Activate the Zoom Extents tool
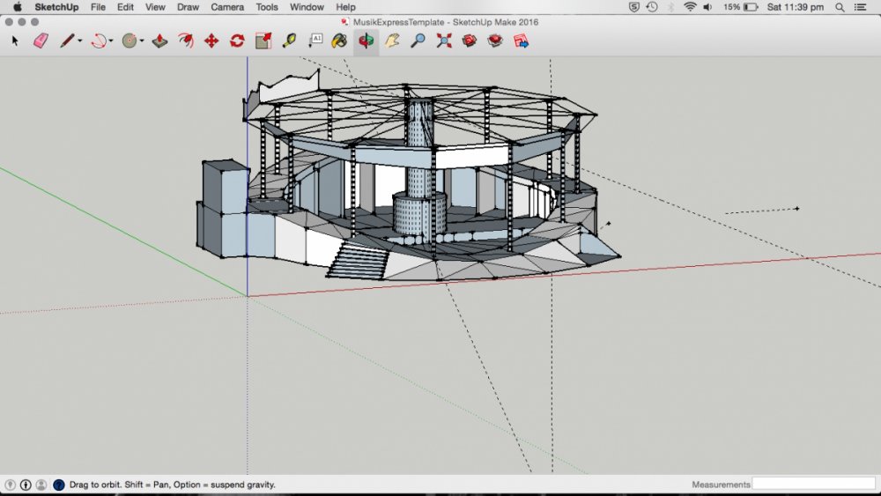The image size is (881, 496). (x=443, y=41)
